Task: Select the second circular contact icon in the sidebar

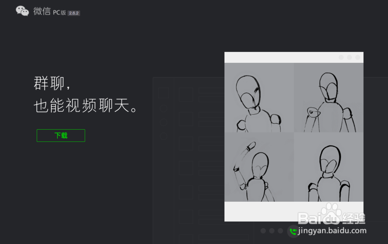Action: click(164, 122)
